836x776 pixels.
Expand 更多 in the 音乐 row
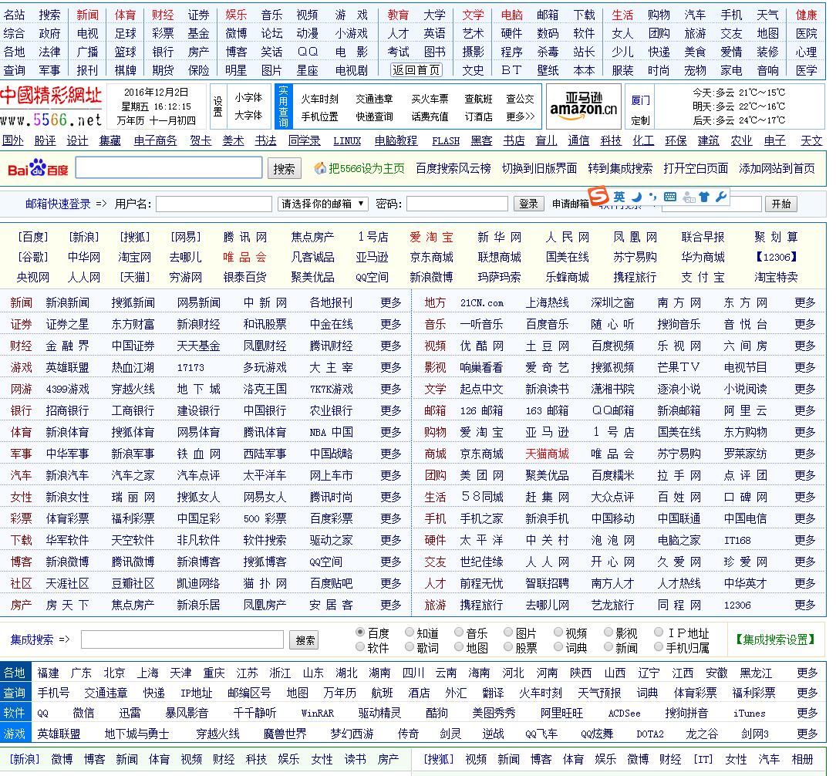(x=804, y=324)
